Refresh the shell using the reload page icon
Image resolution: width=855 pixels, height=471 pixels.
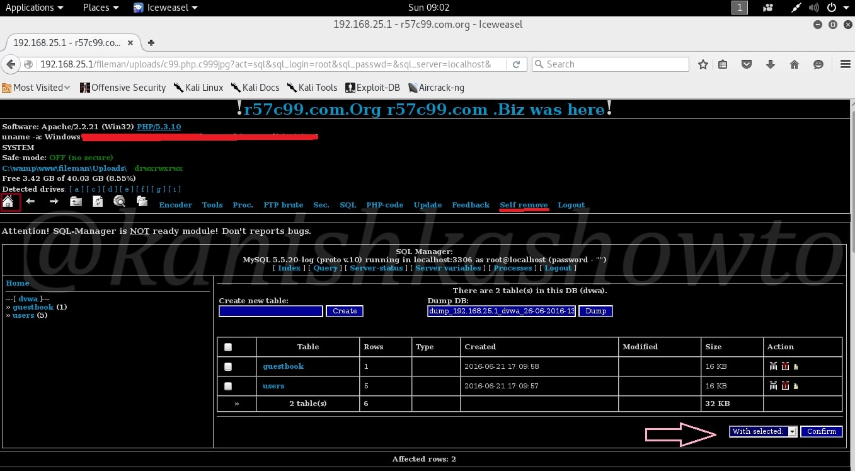tap(98, 202)
